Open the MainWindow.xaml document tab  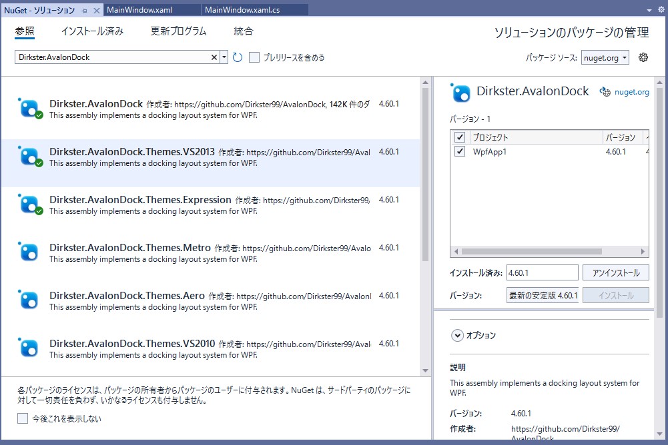click(x=151, y=10)
